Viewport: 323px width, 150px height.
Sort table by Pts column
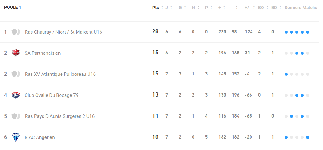pyautogui.click(x=158, y=8)
